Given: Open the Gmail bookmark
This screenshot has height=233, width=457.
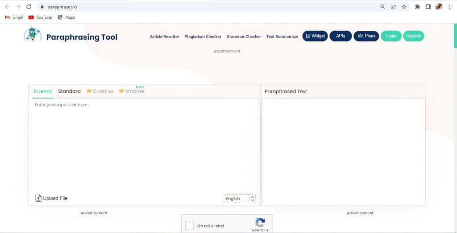Looking at the screenshot, I should (x=14, y=17).
